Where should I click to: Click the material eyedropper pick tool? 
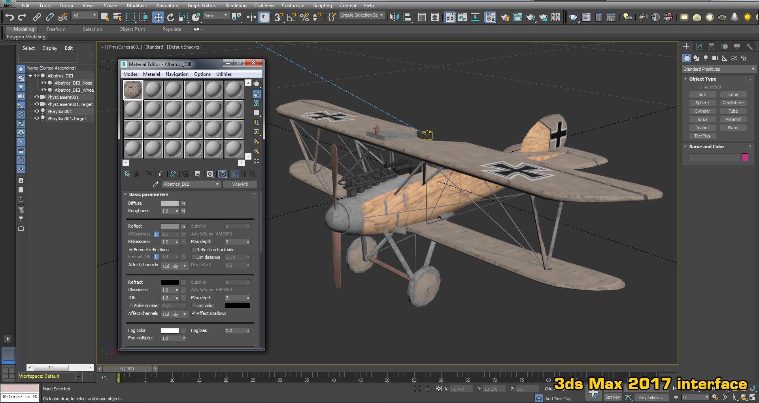click(156, 184)
